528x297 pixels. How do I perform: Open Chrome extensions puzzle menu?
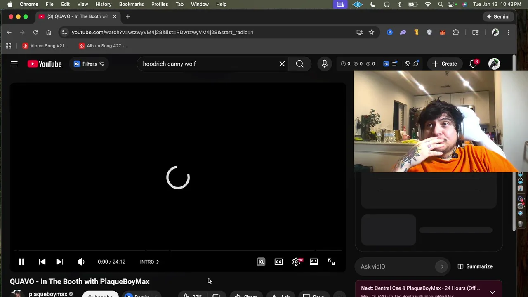point(456,32)
